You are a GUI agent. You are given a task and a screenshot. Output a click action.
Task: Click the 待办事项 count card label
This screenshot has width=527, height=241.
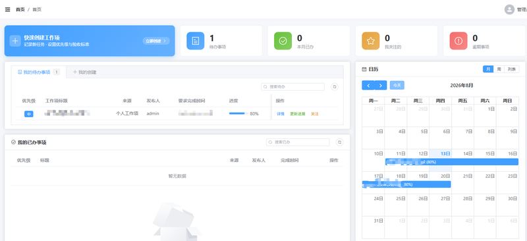click(x=218, y=47)
